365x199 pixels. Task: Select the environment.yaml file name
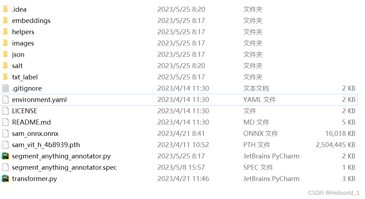pyautogui.click(x=39, y=99)
